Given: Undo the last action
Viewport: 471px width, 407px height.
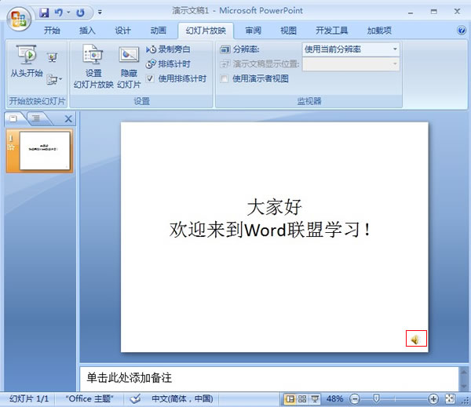Looking at the screenshot, I should 59,13.
